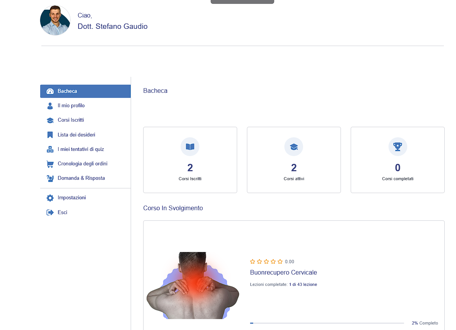Open the Buonrecupero Cervicale course title link
The image size is (456, 330).
tap(283, 272)
